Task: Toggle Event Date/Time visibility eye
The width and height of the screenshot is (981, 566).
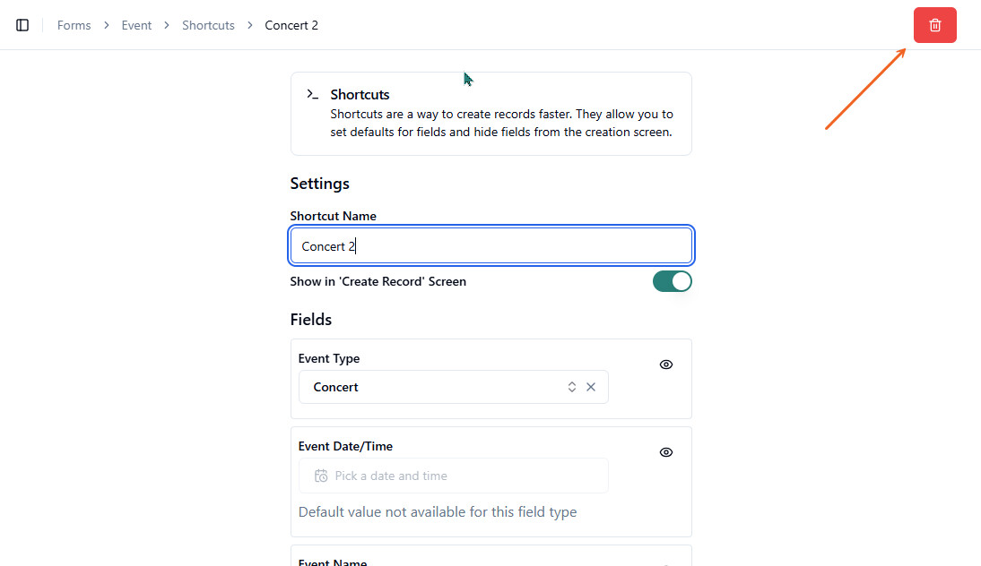Action: [665, 452]
